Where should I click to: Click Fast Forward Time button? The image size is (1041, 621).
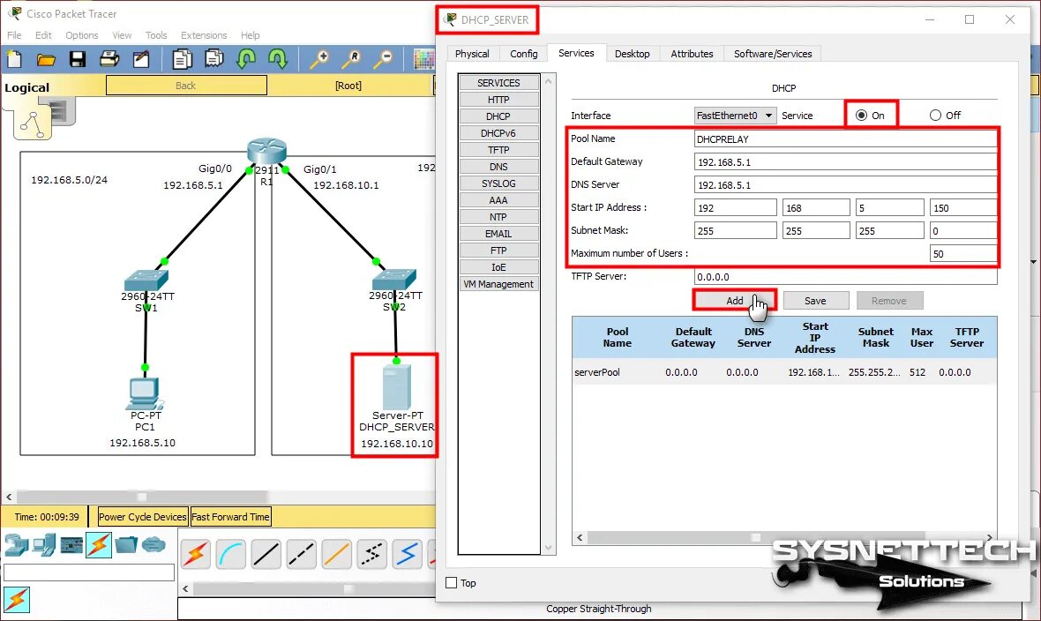point(230,517)
